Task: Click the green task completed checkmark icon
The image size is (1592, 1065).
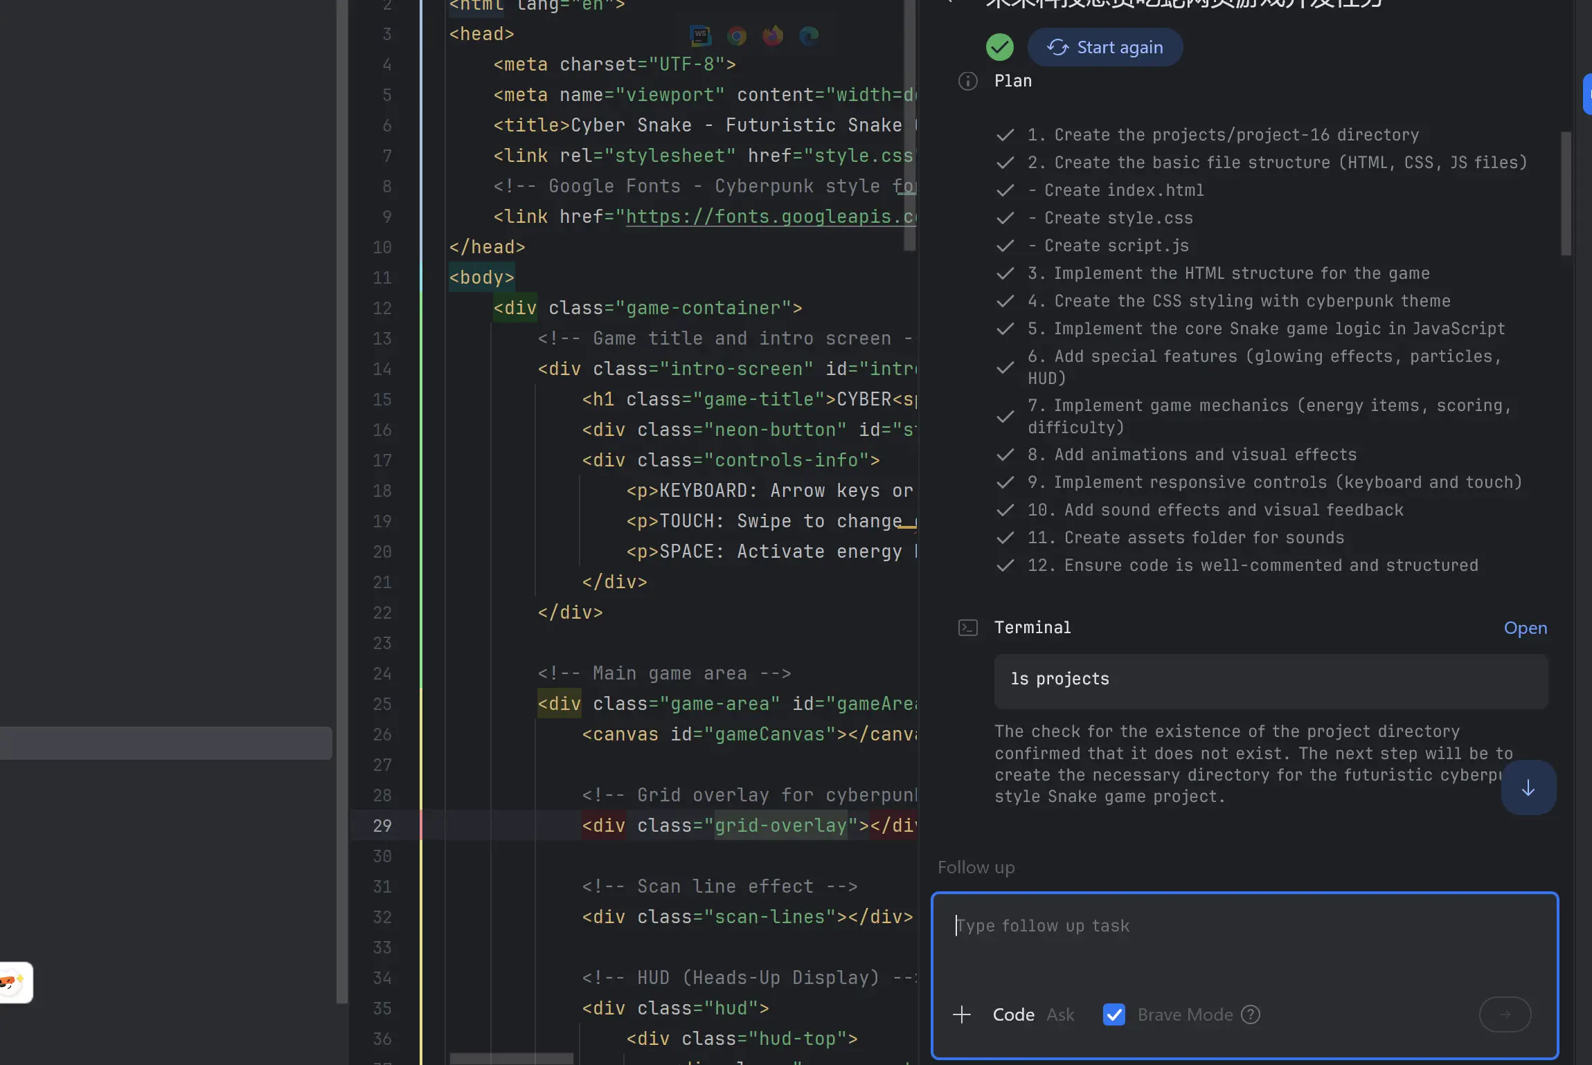Action: tap(999, 47)
